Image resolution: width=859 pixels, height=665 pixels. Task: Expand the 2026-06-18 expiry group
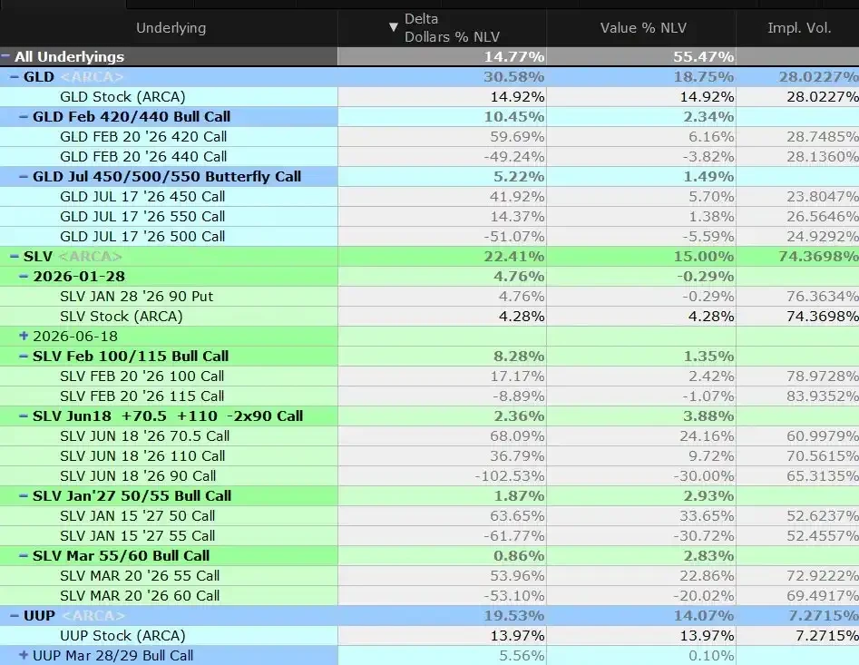(x=24, y=337)
